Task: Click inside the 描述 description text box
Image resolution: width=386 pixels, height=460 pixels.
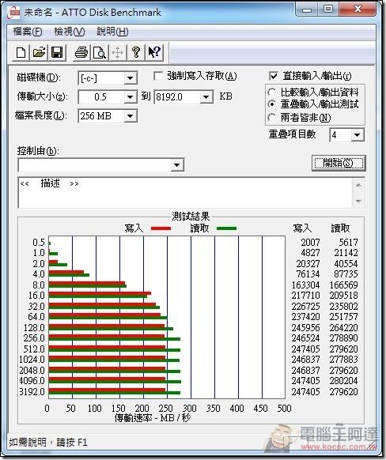Action: 185,192
